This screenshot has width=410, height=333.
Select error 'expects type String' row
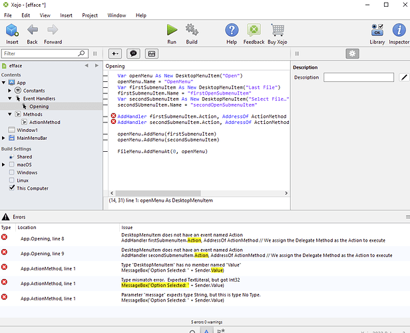pos(205,298)
